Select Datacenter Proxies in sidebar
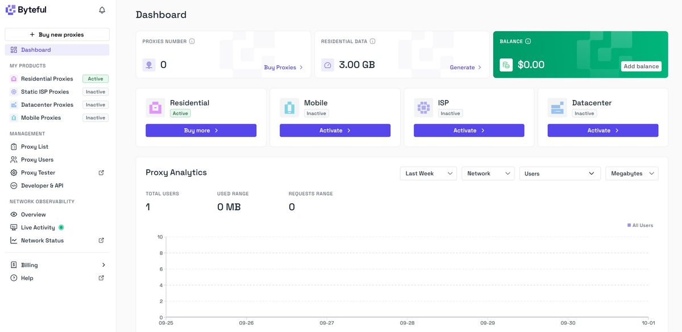This screenshot has width=682, height=332. tap(47, 105)
